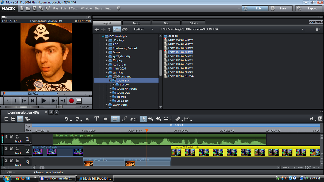
Task: Set the out-point marker with right brace
Action: pos(15,101)
